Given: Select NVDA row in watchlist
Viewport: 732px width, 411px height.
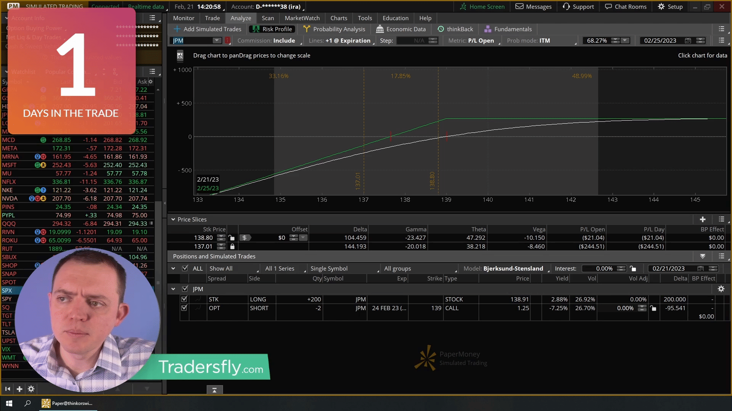Looking at the screenshot, I should click(x=77, y=198).
